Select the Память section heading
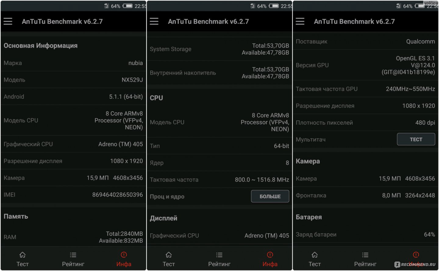This screenshot has width=439, height=271. pos(16,217)
